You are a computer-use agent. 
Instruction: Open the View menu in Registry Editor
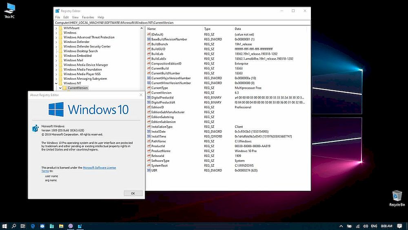pyautogui.click(x=75, y=17)
